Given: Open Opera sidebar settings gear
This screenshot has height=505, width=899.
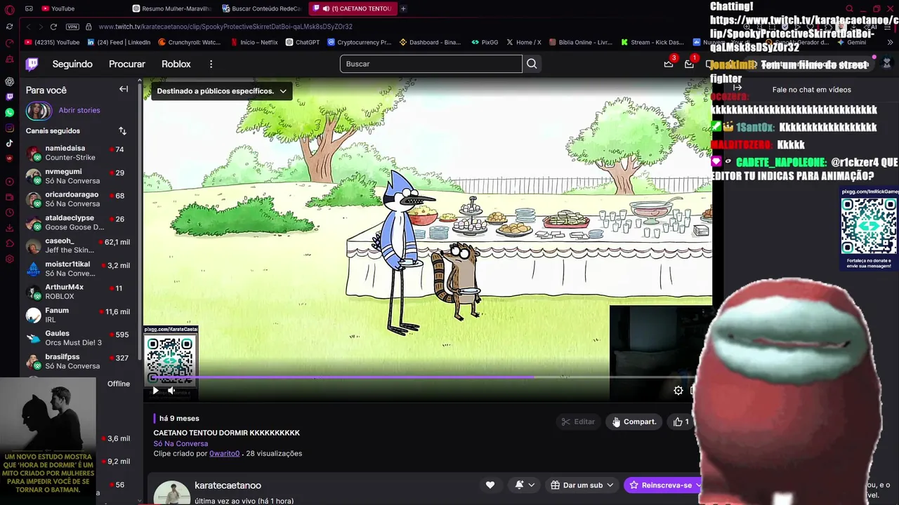Looking at the screenshot, I should tap(9, 259).
